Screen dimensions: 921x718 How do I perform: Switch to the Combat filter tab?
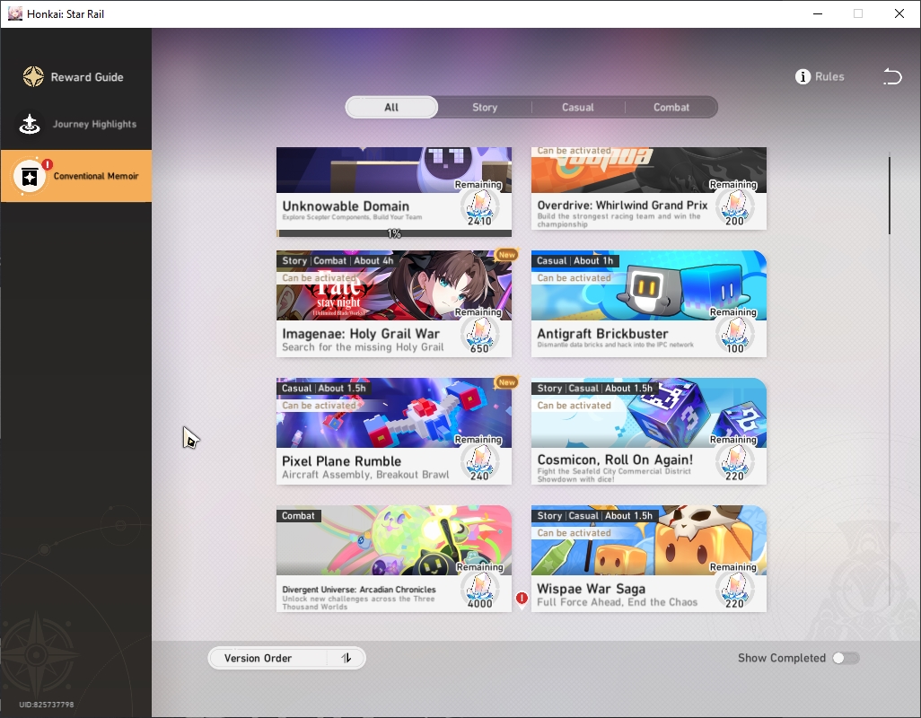click(671, 108)
